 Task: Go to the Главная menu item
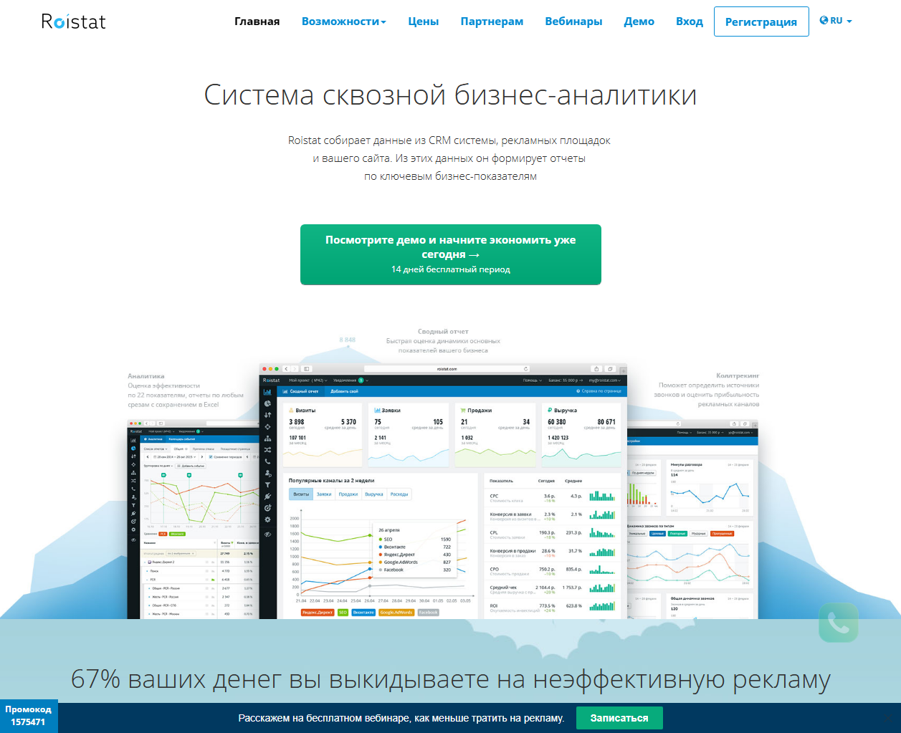click(257, 21)
